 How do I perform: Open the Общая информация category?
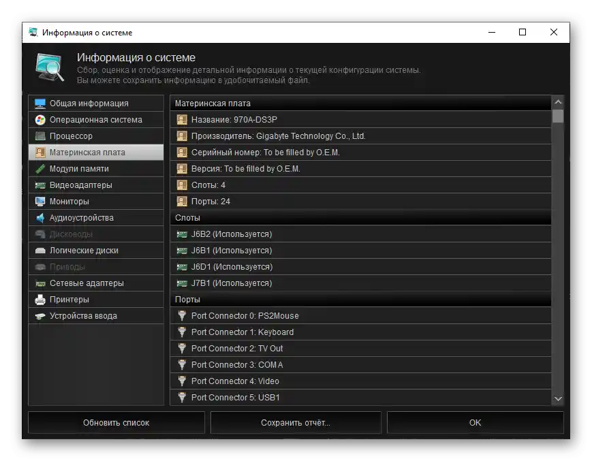coord(96,104)
